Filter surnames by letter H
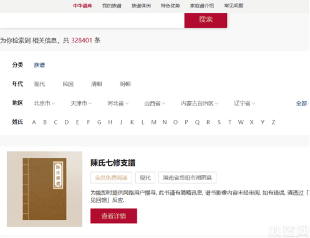Viewport: 310px width, 238px height. pyautogui.click(x=110, y=122)
